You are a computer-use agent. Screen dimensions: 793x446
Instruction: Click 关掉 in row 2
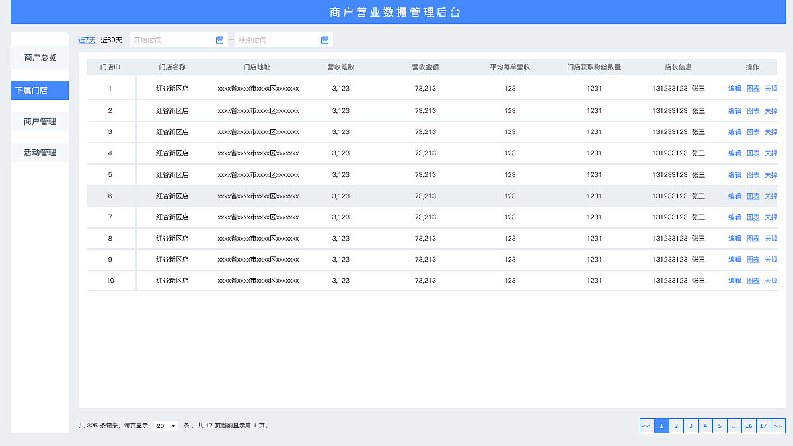[x=771, y=111]
